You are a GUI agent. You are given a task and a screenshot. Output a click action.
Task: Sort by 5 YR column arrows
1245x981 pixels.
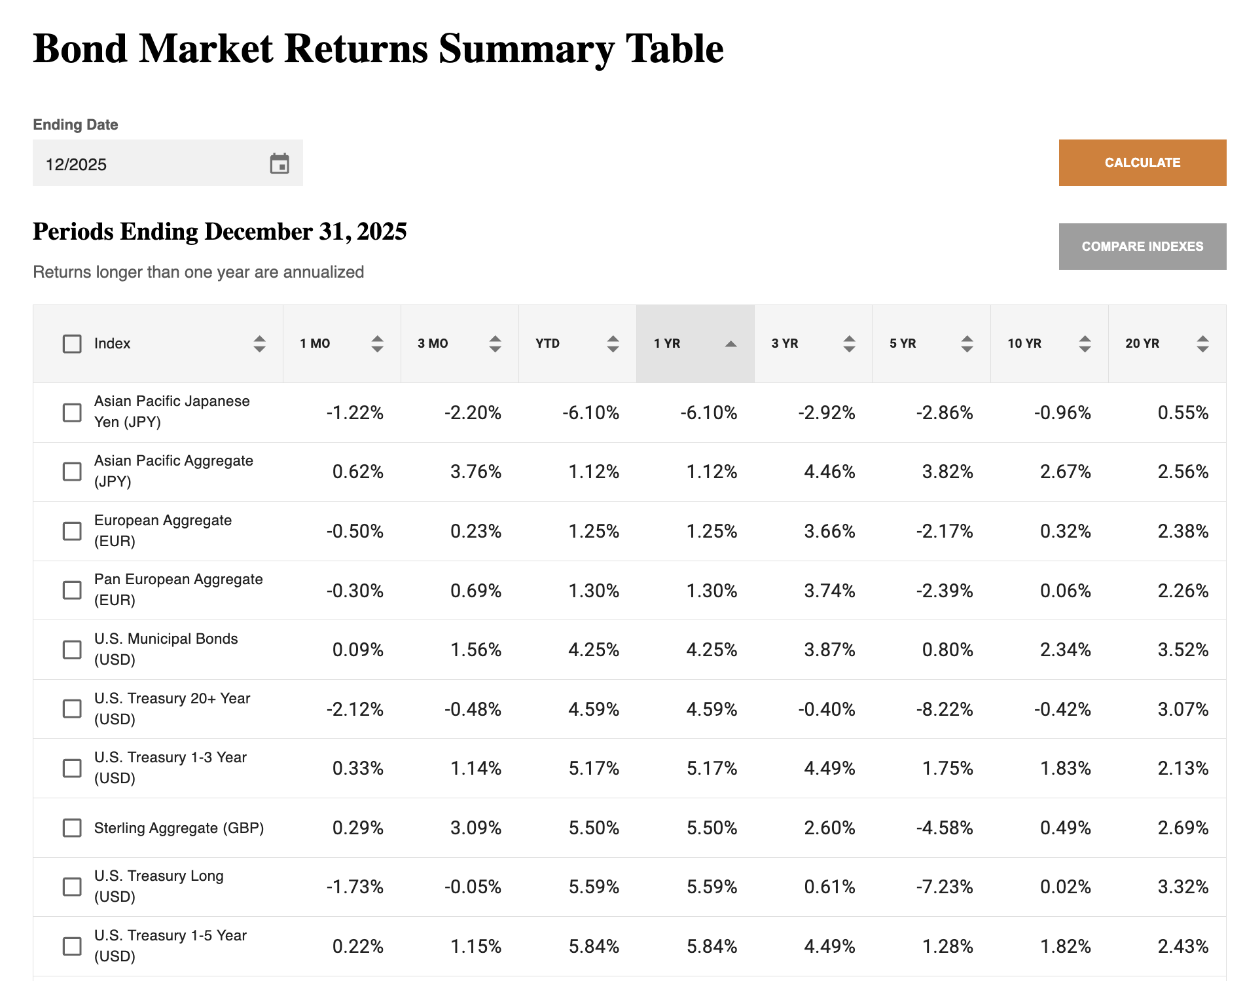pos(967,344)
